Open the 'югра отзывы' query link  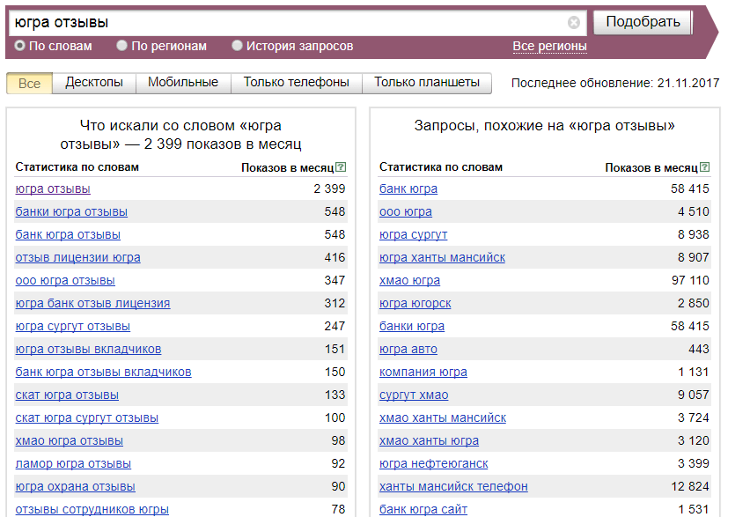tap(53, 189)
